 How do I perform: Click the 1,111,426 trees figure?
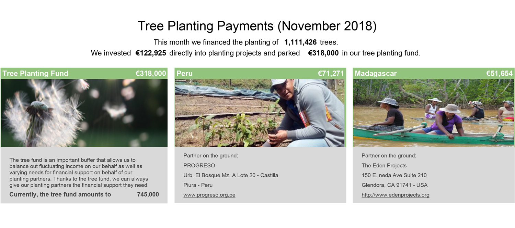tap(300, 42)
